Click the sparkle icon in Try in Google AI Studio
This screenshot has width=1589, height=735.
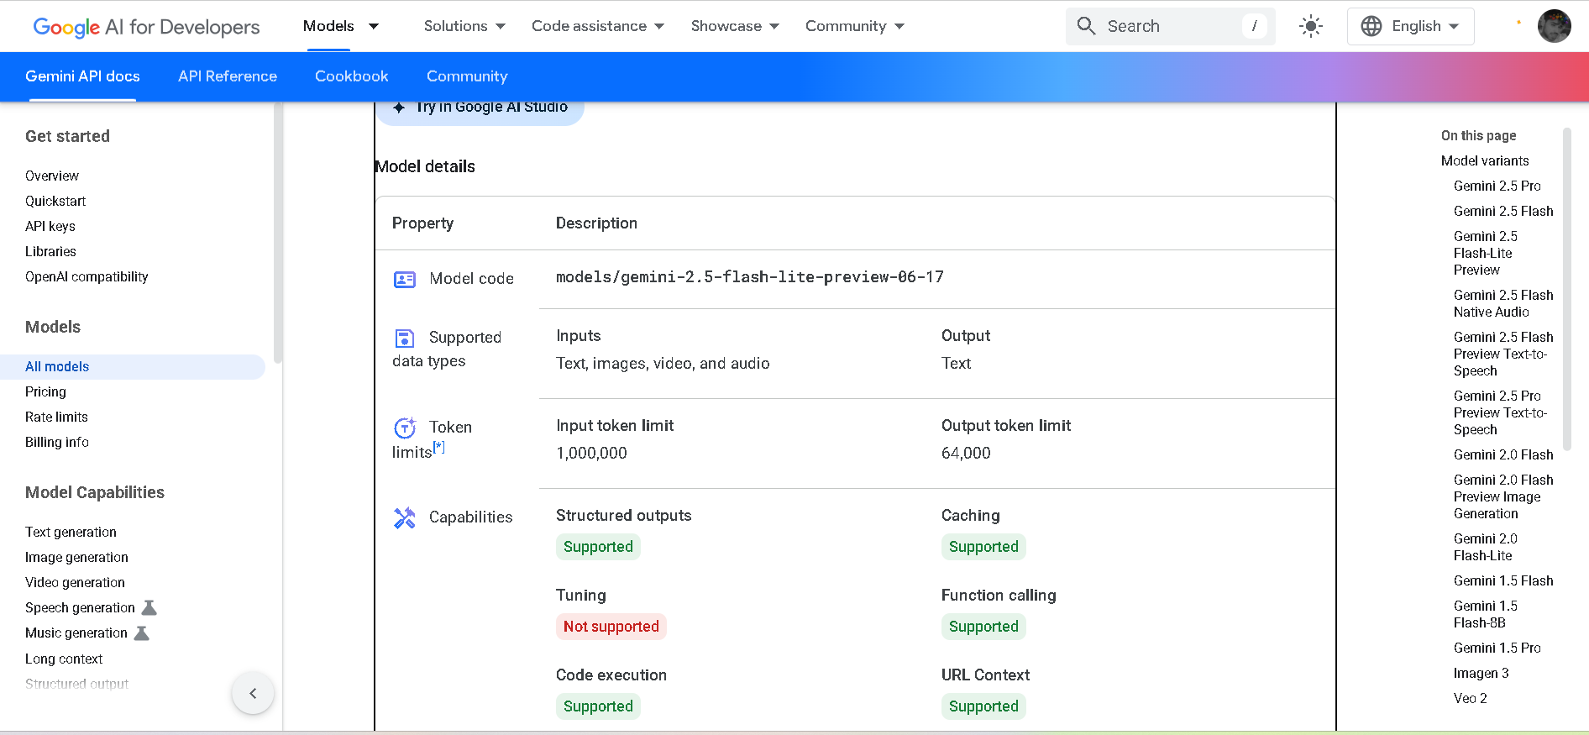click(399, 108)
